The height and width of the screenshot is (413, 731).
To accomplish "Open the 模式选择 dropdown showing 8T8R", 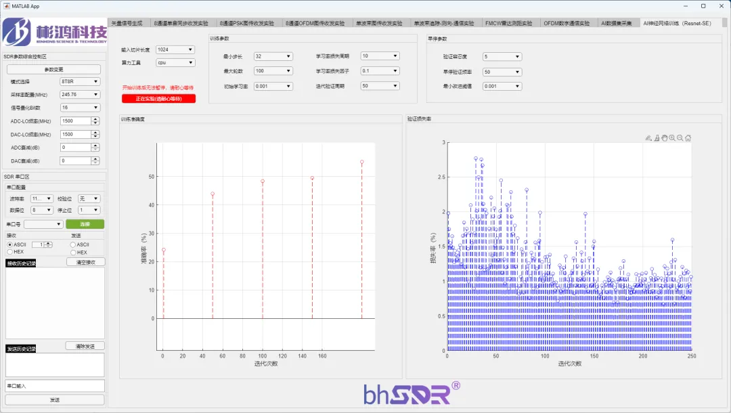I will [x=80, y=81].
